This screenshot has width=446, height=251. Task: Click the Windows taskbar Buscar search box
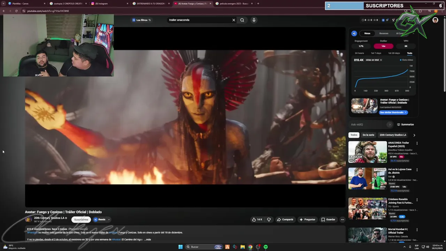pos(205,247)
